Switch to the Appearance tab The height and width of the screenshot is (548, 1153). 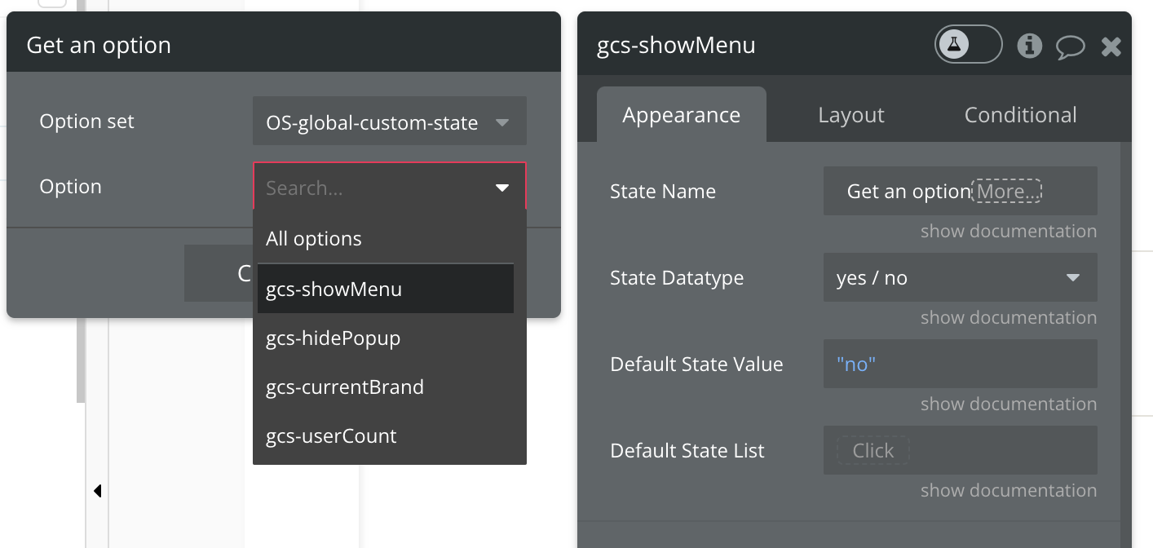pyautogui.click(x=681, y=115)
